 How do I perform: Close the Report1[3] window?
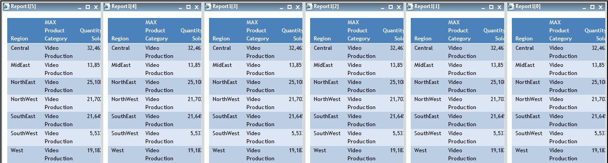coord(297,7)
